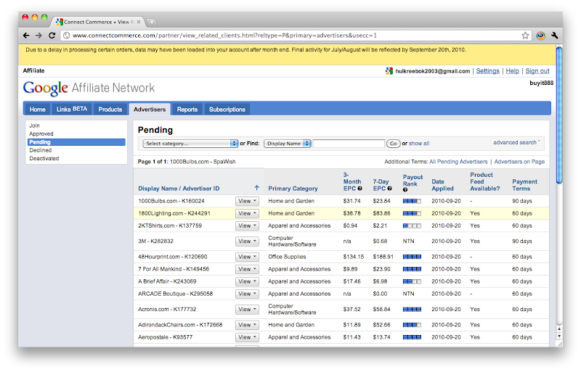Expand View dropdown for 48Hourprint.com
581x372 pixels.
click(x=246, y=257)
